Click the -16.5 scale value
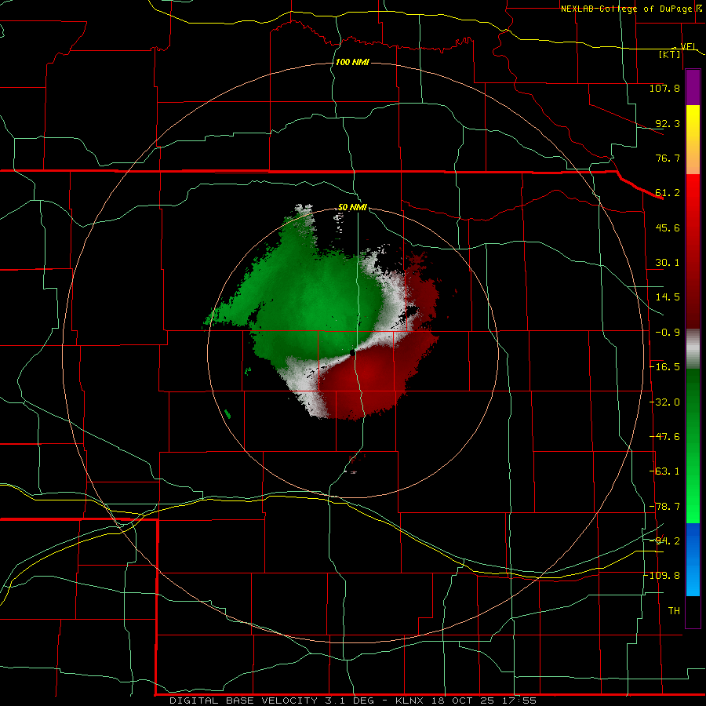 point(664,367)
